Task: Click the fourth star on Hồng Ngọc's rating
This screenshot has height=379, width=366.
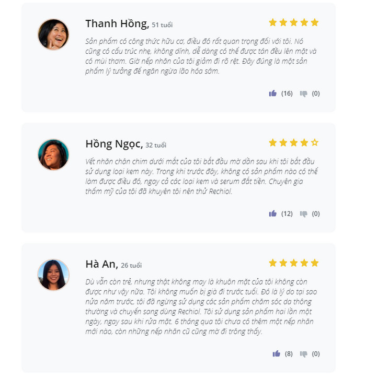Action: (304, 143)
